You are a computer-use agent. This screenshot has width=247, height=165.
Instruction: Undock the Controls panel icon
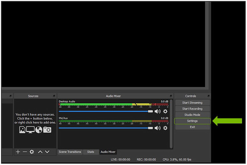208,96
